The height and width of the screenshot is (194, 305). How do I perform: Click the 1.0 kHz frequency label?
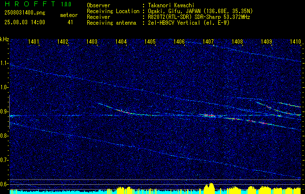click(x=4, y=88)
